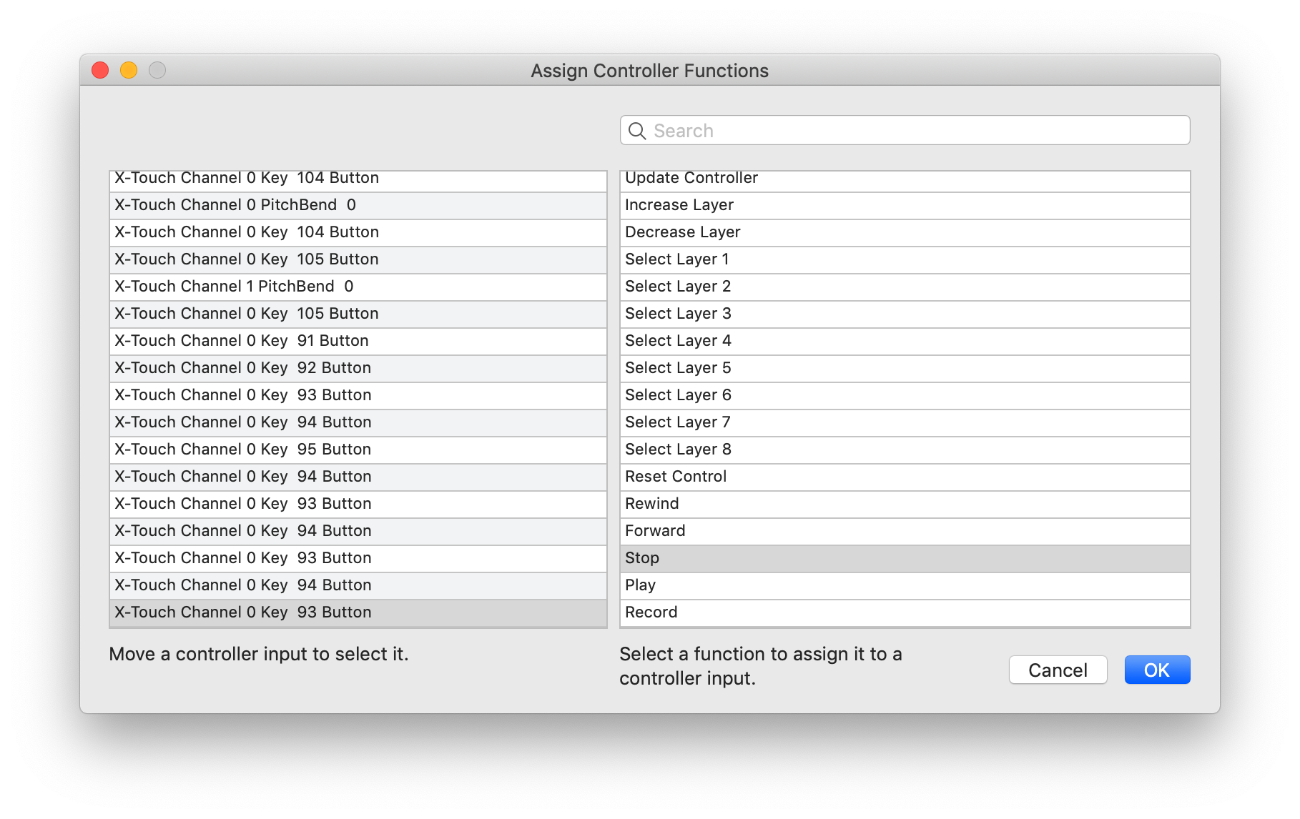Focus the Search input field
The height and width of the screenshot is (819, 1300).
pyautogui.click(x=905, y=131)
